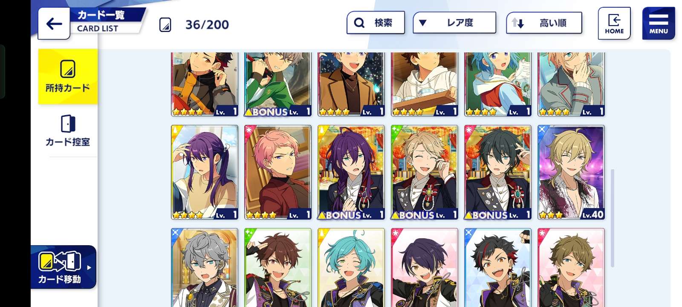Image resolution: width=682 pixels, height=307 pixels.
Task: Click the card count icon beside 36/200
Action: pos(165,25)
